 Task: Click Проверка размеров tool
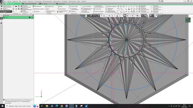coord(155,11)
